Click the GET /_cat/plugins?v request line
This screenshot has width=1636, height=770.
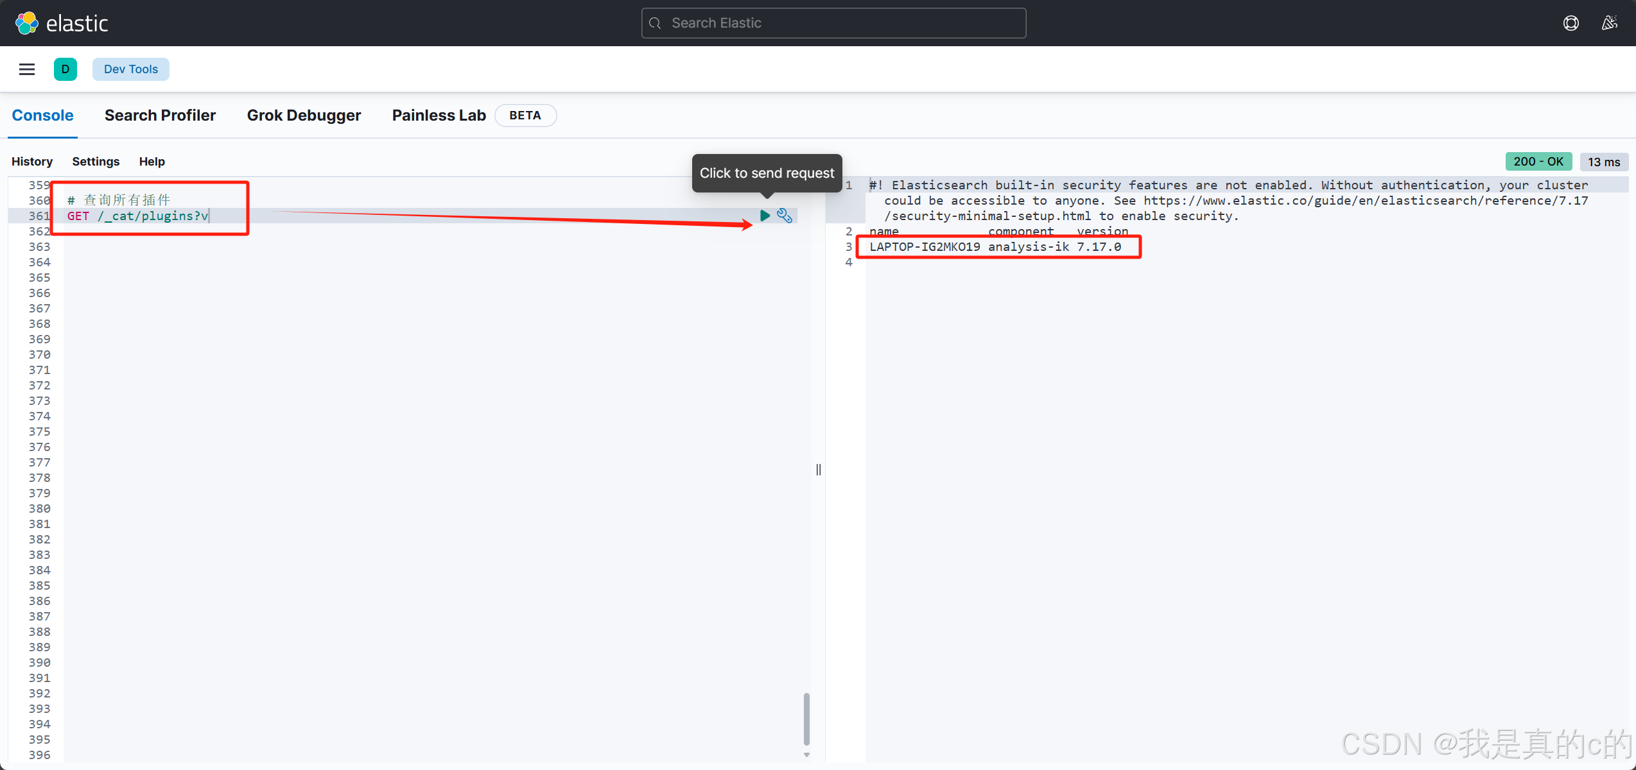tap(138, 216)
